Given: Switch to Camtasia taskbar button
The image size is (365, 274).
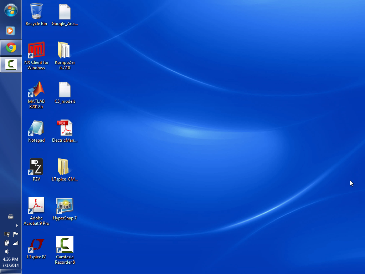Looking at the screenshot, I should pyautogui.click(x=11, y=65).
